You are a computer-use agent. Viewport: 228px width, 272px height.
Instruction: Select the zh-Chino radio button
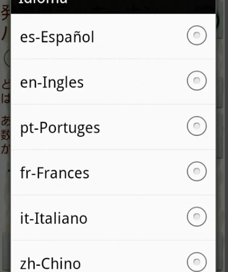tap(197, 262)
